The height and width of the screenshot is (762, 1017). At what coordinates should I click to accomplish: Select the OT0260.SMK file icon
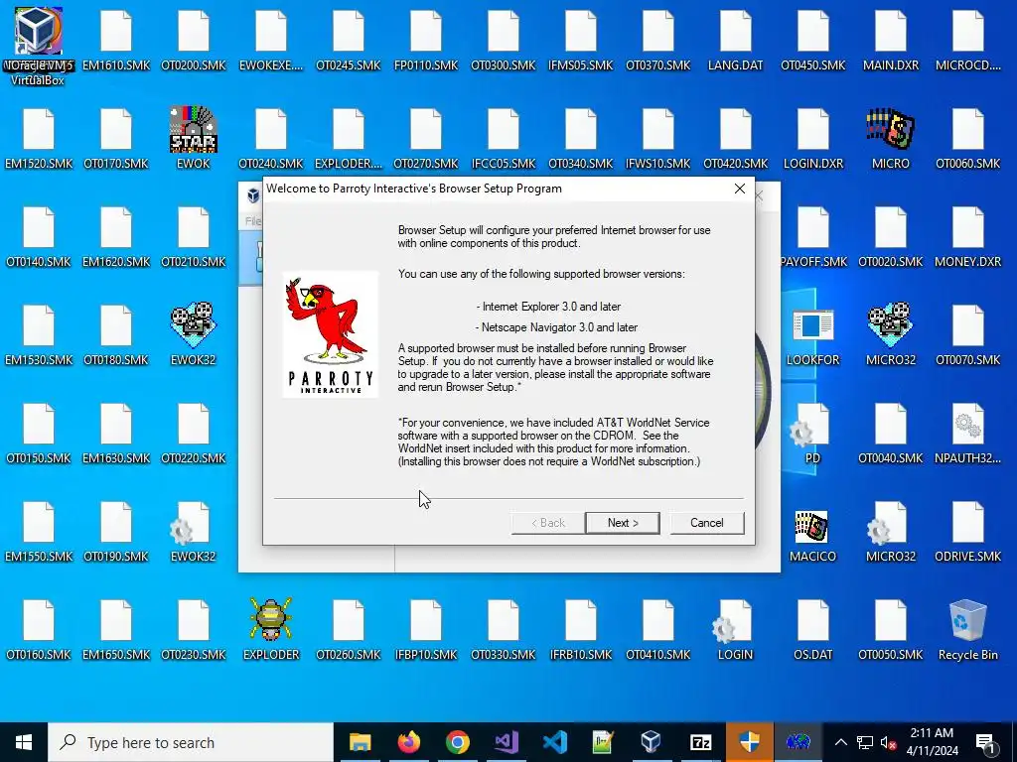(349, 628)
